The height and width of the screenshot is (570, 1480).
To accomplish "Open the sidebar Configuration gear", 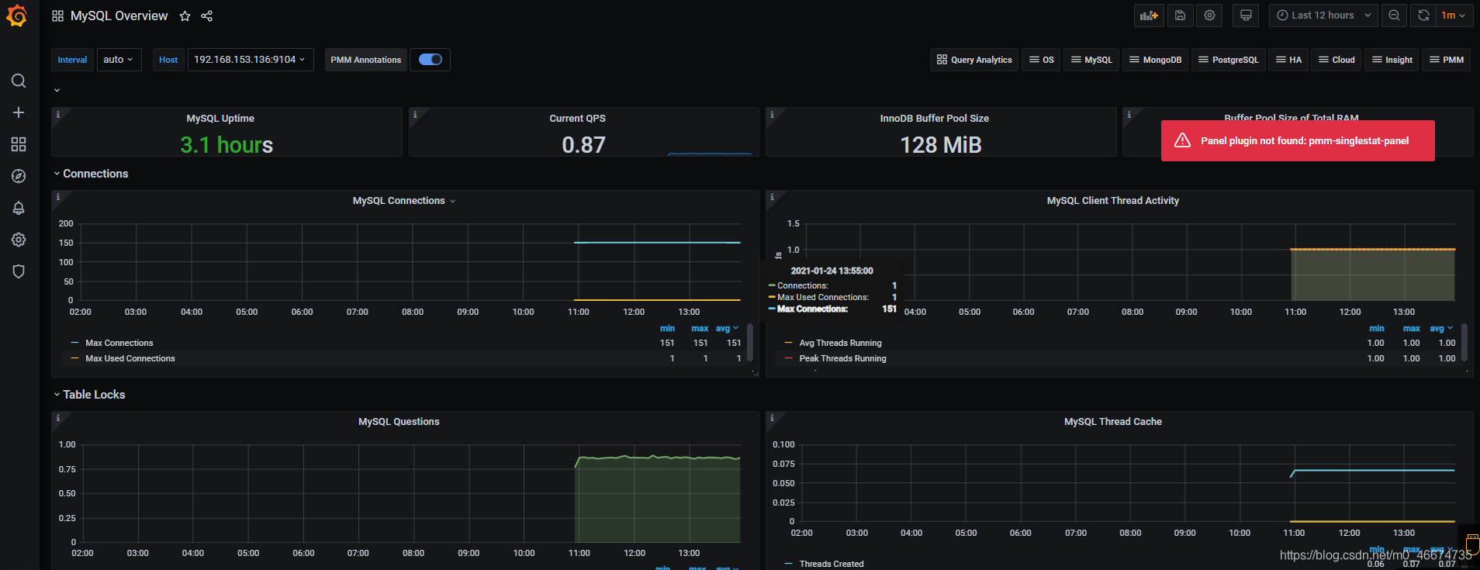I will (x=19, y=240).
